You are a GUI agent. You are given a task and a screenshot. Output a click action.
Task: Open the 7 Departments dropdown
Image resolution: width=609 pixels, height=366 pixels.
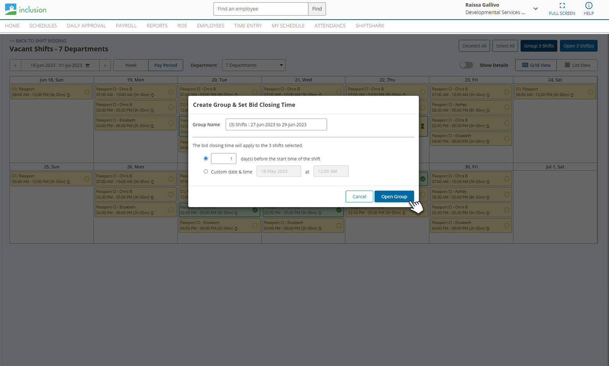coord(254,65)
